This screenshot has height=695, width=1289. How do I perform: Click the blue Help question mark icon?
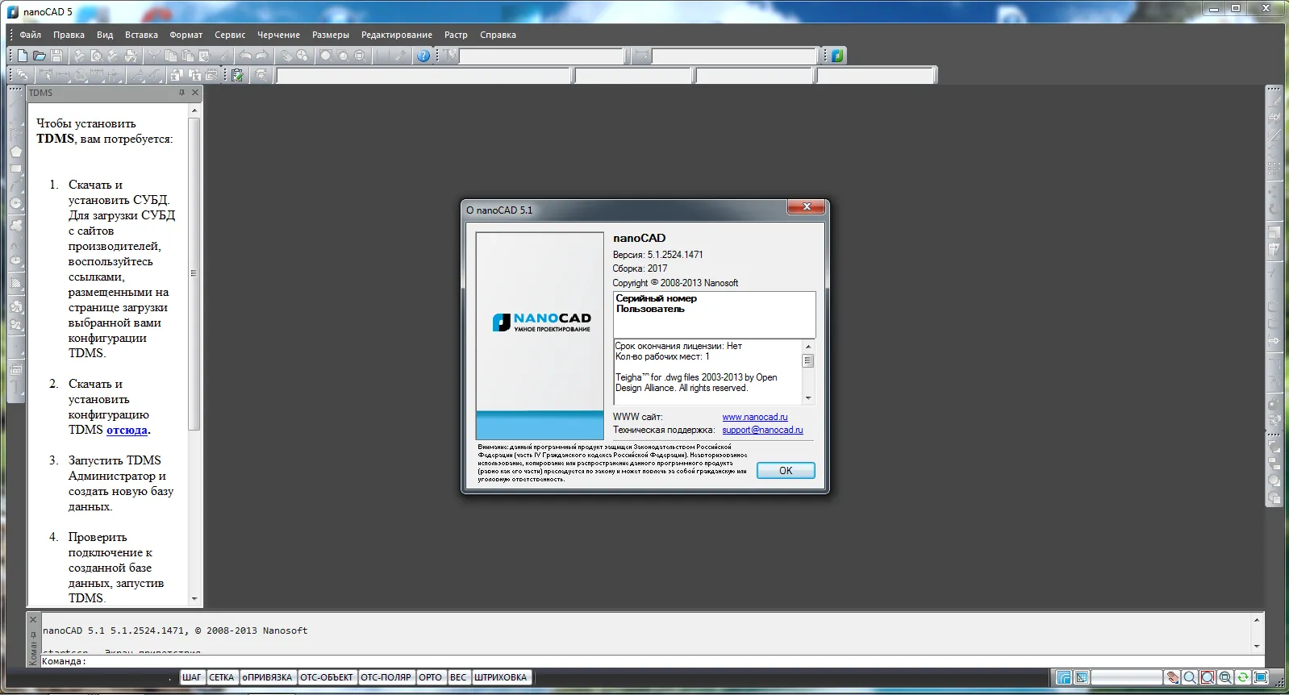[x=423, y=56]
